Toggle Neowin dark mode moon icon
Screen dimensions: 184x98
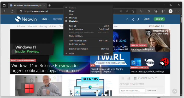(x=138, y=19)
